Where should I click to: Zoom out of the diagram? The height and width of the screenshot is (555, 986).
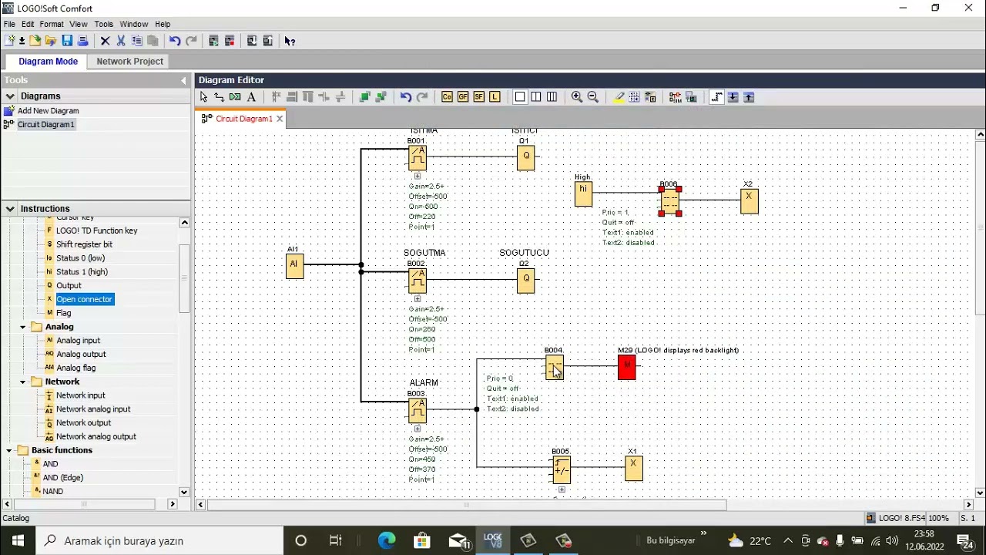[x=593, y=97]
